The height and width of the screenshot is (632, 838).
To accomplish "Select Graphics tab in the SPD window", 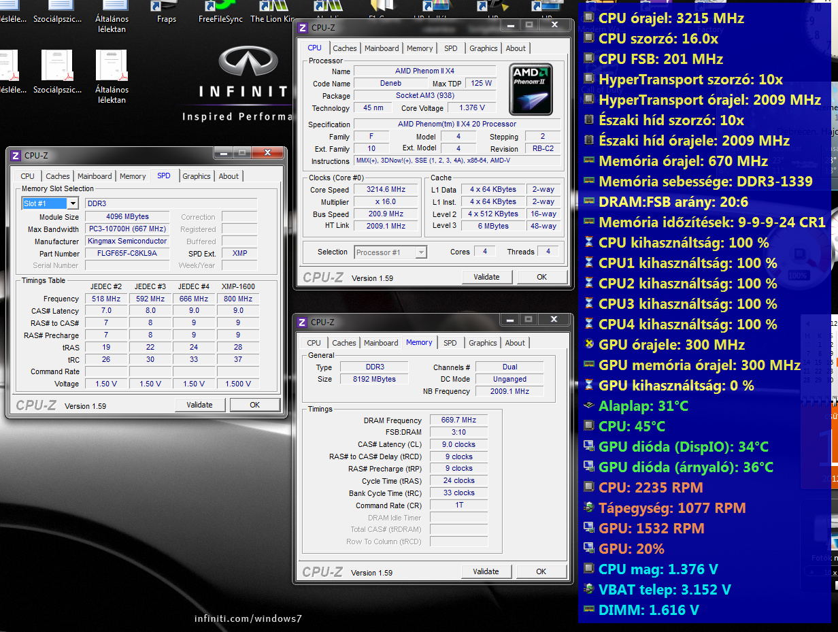I will point(197,176).
